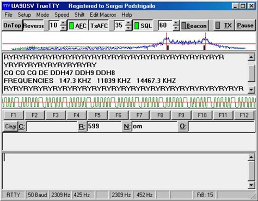
Task: Click the field showing 10
Action: (x=54, y=25)
